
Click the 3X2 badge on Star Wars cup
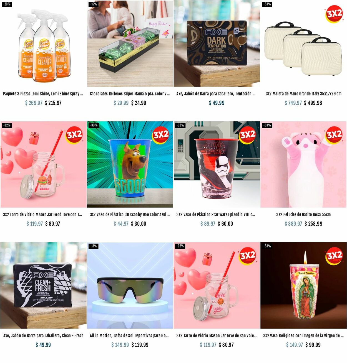click(247, 135)
